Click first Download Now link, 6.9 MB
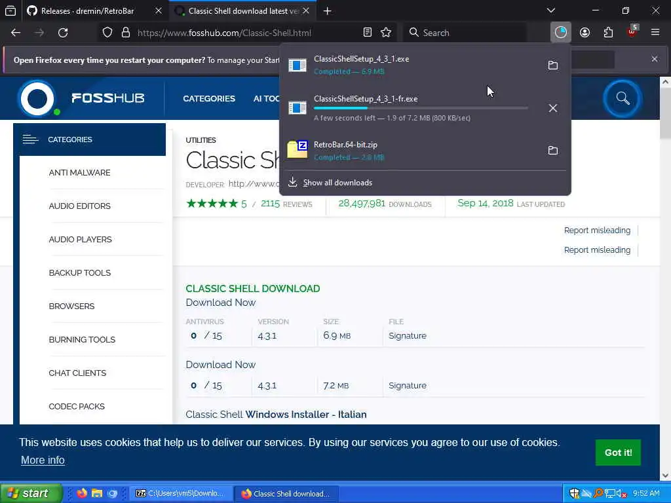Viewport: 671px width, 503px height. [220, 303]
